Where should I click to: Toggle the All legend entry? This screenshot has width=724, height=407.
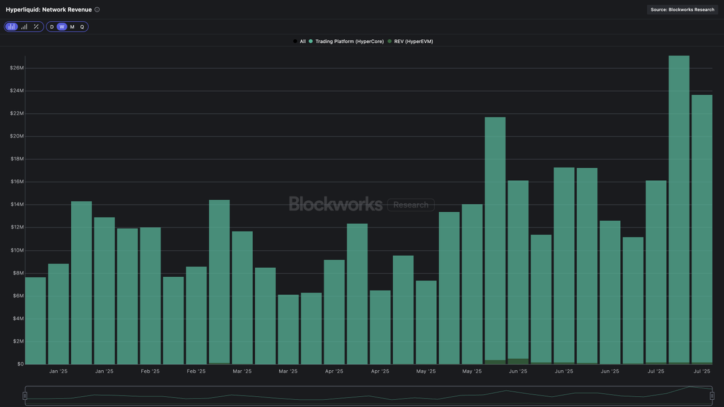tap(299, 42)
